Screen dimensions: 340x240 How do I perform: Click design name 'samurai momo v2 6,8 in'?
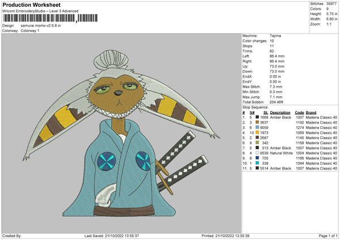click(x=41, y=25)
